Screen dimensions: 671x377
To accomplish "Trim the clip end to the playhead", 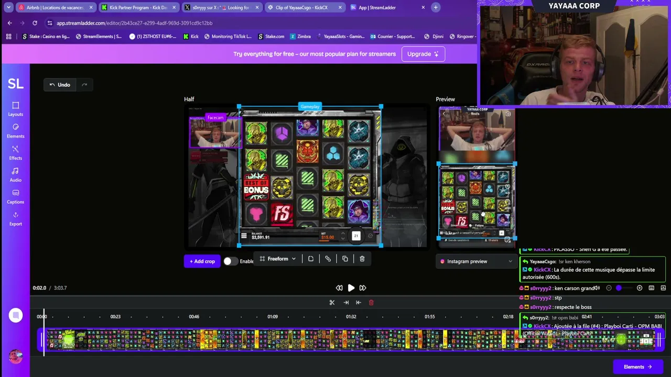I will click(x=346, y=302).
